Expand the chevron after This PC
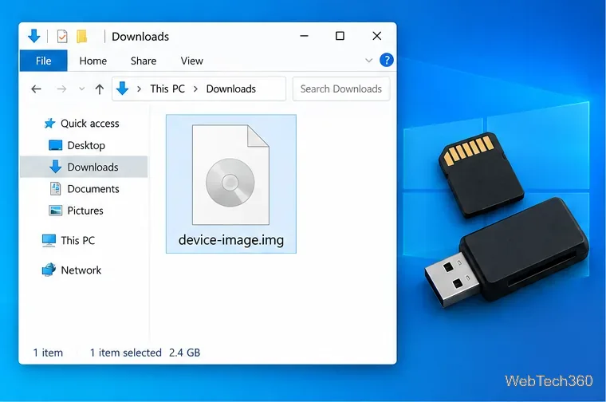Image resolution: width=606 pixels, height=402 pixels. [x=195, y=89]
